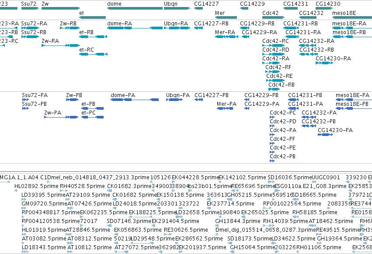
Task: Click the EK188225.5prime EST feature
Action: 140,217
